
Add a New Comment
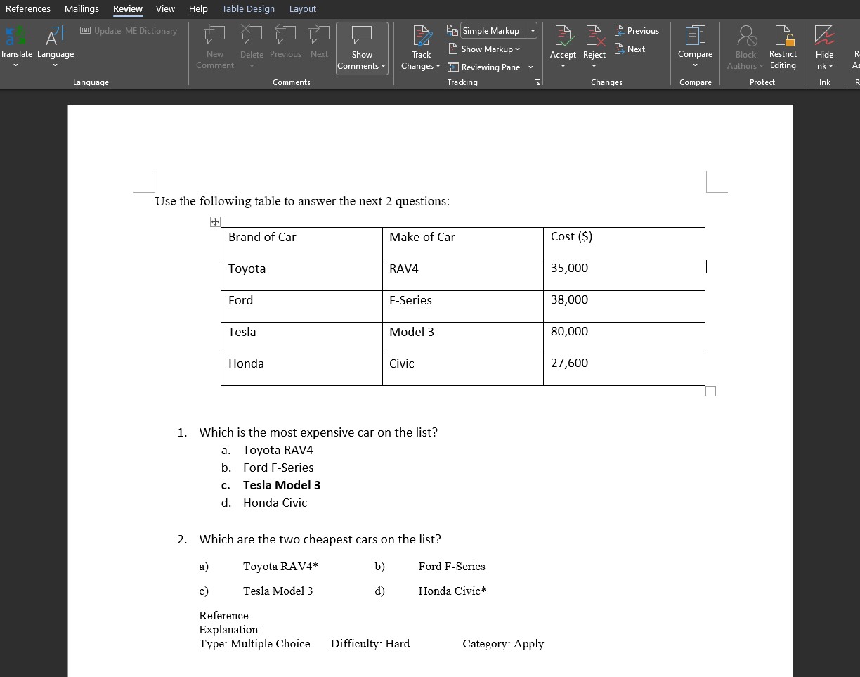point(215,46)
